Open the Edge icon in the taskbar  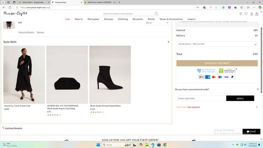pos(153,145)
